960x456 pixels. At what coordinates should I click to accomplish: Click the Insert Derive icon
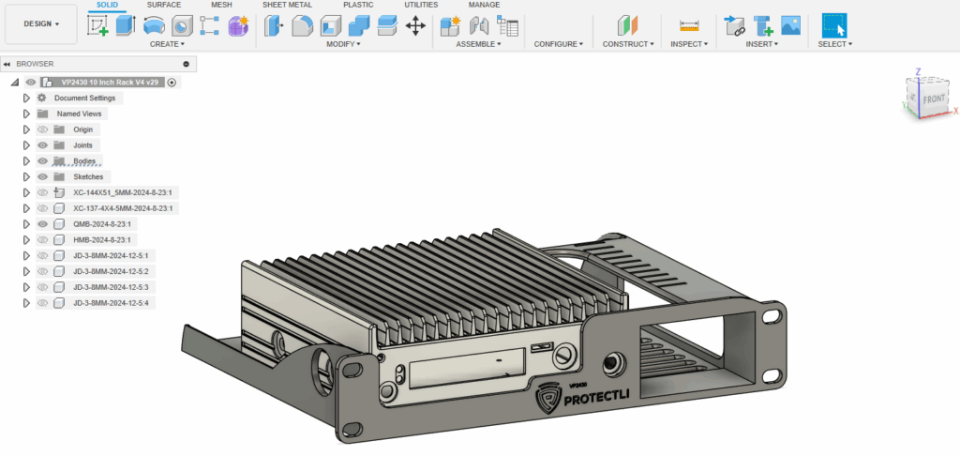tap(733, 25)
